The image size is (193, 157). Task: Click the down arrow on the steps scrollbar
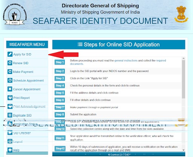tap(184, 150)
